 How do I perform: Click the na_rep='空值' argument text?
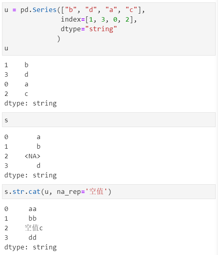(82, 191)
